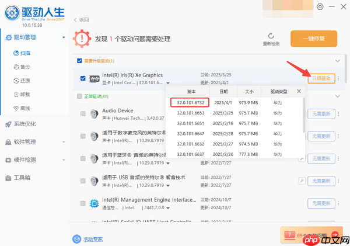This screenshot has width=350, height=246.
Task: Toggle the Intel Iris Xe Graphics checkbox
Action: pos(83,78)
